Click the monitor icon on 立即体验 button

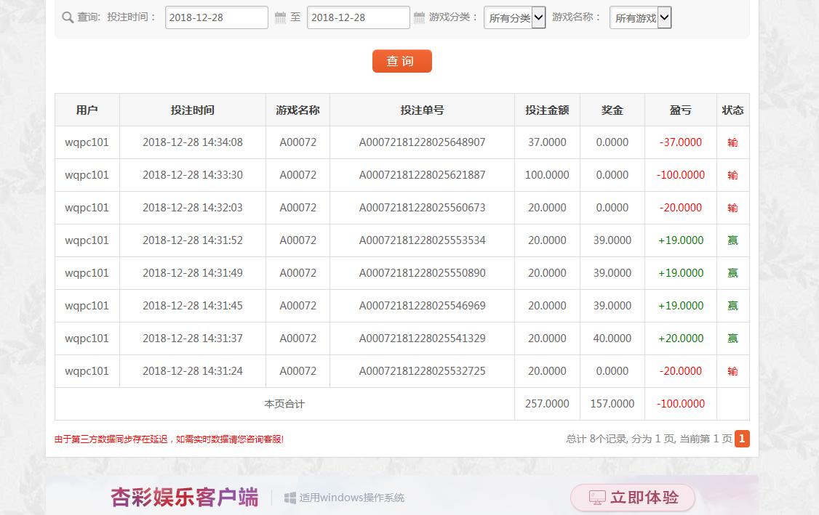(x=597, y=498)
